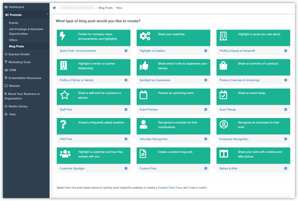Expand the Express Emails sidebar menu
The height and width of the screenshot is (201, 298).
[19, 54]
